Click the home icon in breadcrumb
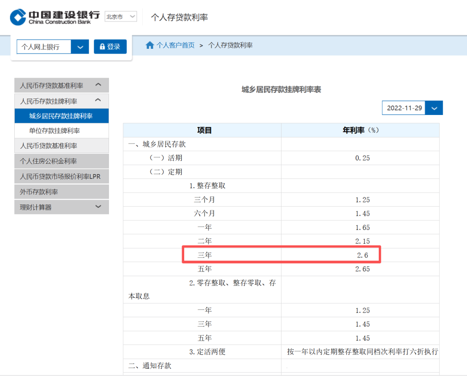 [x=150, y=45]
